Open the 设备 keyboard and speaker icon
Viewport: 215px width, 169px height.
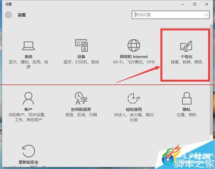[x=81, y=45]
